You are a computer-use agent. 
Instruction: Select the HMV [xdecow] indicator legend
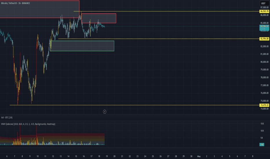[x=28, y=124]
